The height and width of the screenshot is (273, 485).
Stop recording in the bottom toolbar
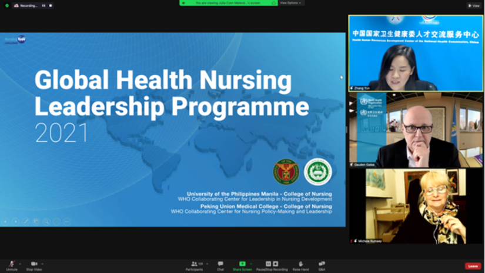[276, 264]
